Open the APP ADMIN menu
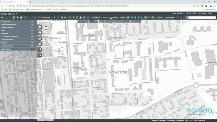Viewport: 217px width, 122px height. click(x=170, y=18)
